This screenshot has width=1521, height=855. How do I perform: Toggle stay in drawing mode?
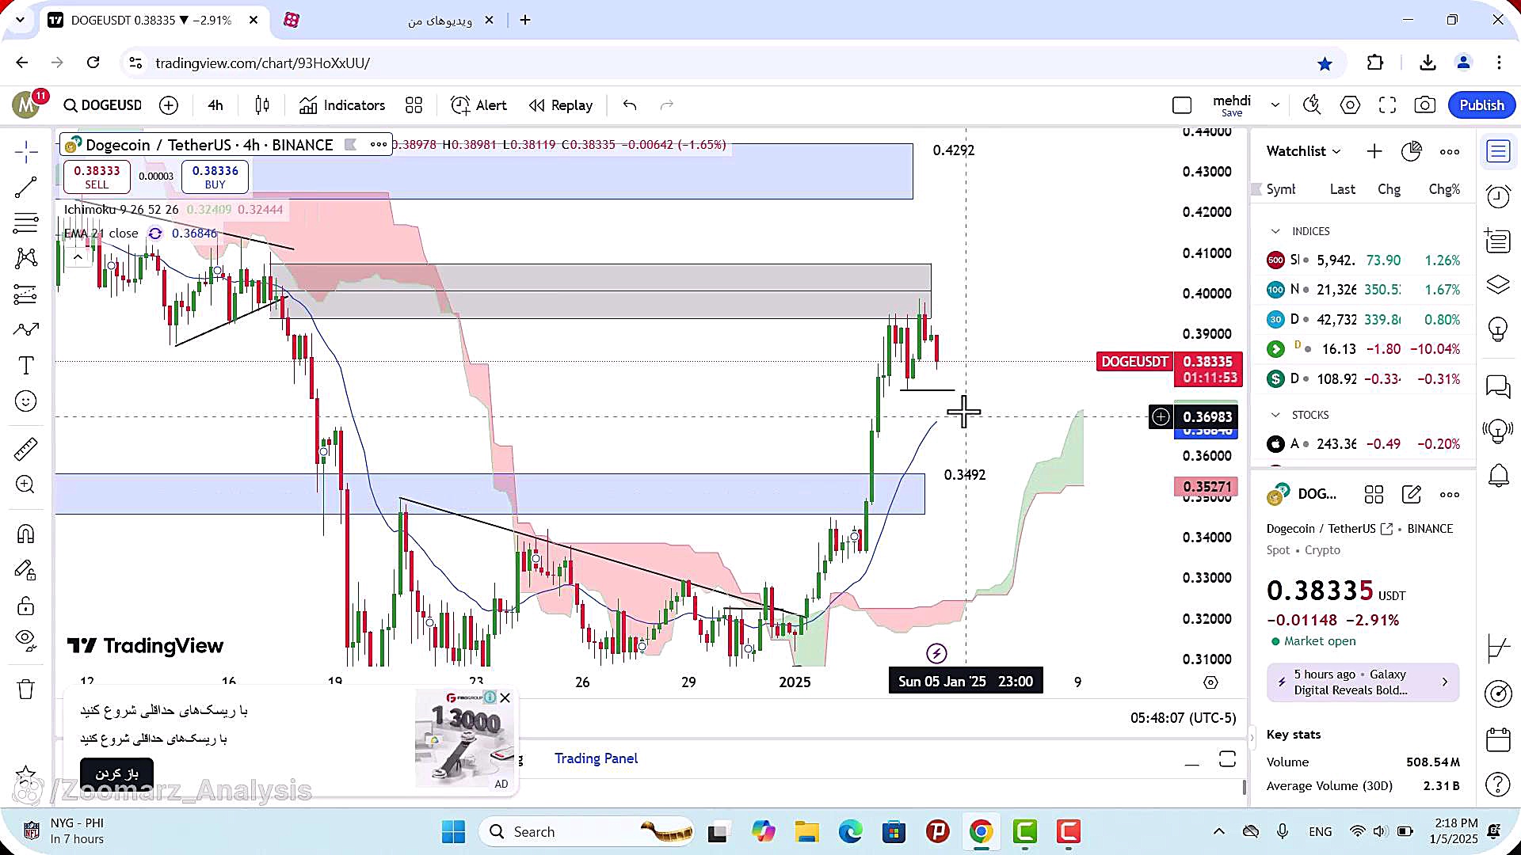coord(26,570)
